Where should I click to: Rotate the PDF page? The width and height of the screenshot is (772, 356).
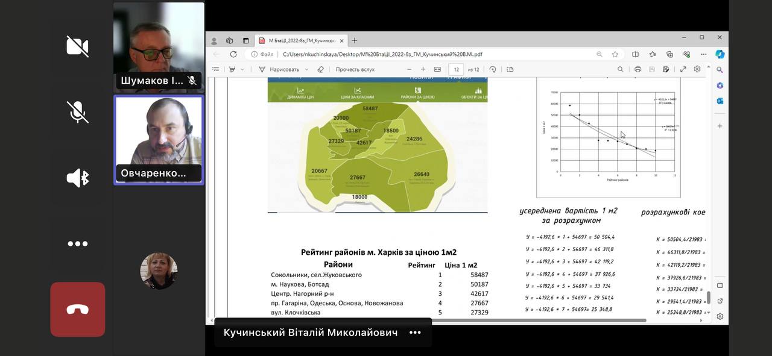[x=493, y=69]
